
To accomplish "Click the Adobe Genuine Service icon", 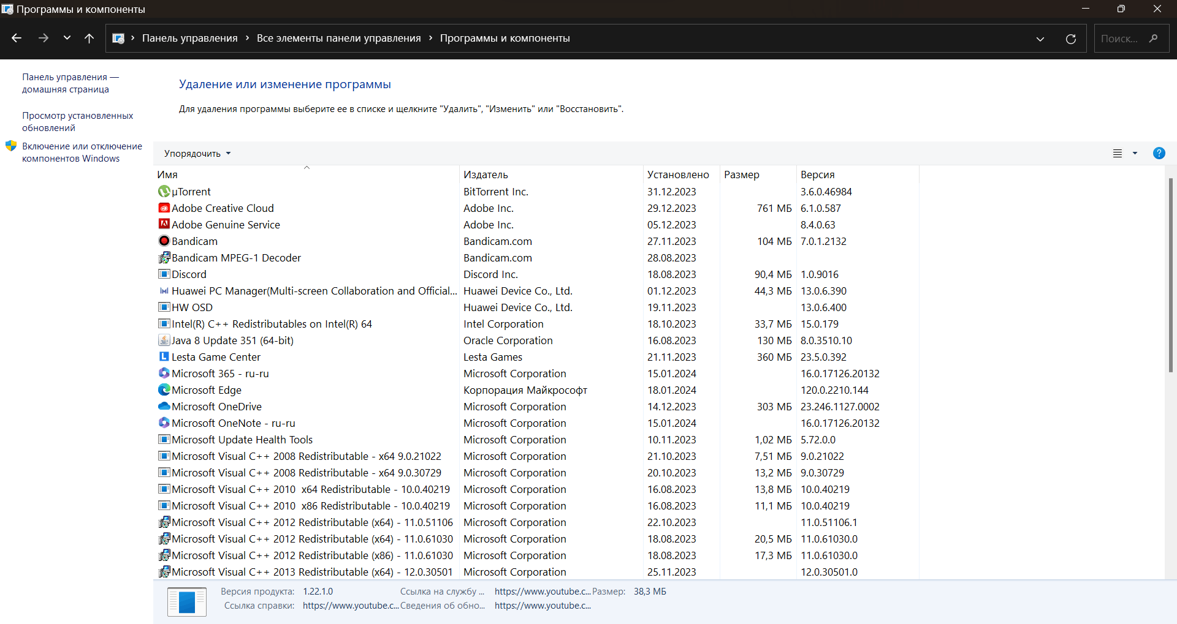I will point(164,224).
